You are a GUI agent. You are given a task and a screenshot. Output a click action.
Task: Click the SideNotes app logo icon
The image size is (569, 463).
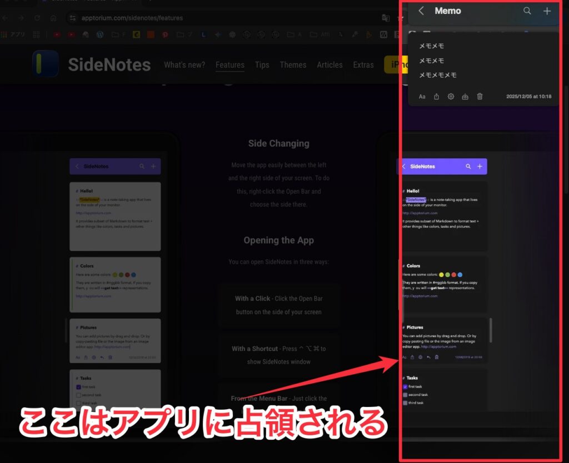click(46, 64)
